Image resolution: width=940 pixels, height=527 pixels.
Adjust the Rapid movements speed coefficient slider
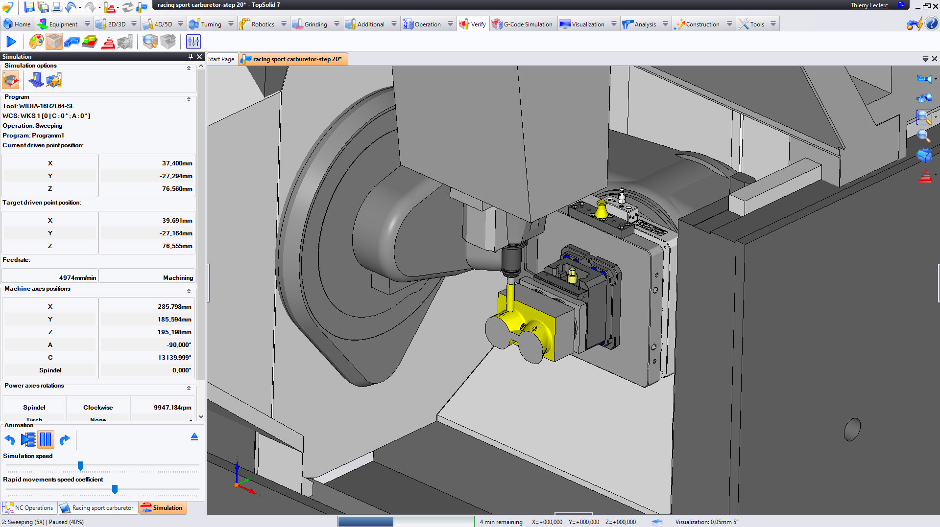(x=115, y=489)
